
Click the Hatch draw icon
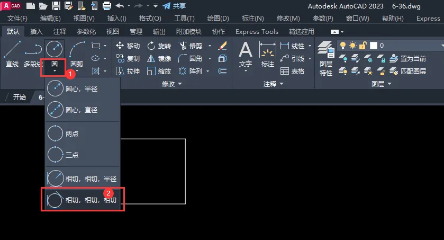pyautogui.click(x=96, y=71)
